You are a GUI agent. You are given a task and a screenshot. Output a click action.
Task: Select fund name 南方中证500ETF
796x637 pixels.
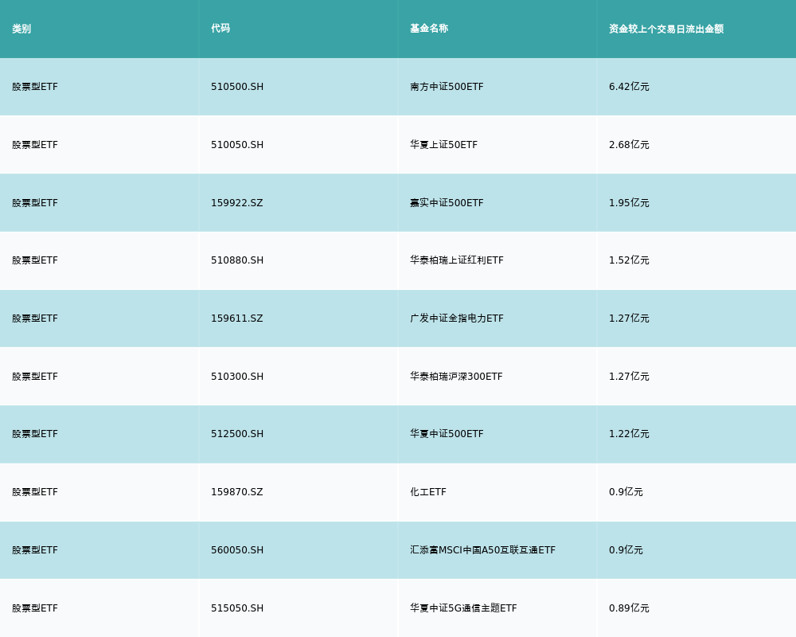447,87
